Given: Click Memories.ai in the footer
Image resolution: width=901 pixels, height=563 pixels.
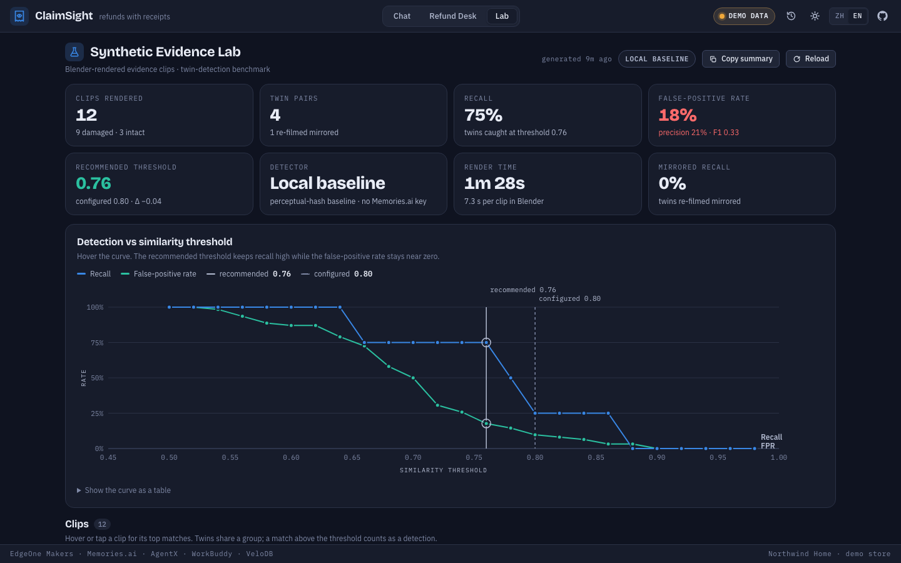Looking at the screenshot, I should tap(112, 554).
